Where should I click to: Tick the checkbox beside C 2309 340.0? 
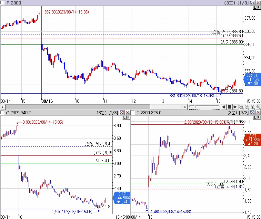(2, 113)
